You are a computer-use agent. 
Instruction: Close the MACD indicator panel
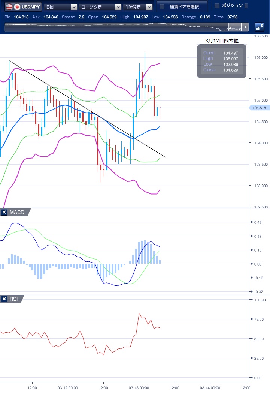[x=4, y=213]
